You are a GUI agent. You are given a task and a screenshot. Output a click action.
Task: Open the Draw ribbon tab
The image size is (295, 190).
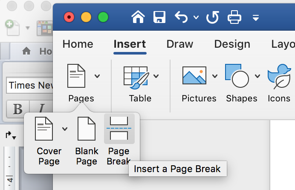[x=180, y=44]
